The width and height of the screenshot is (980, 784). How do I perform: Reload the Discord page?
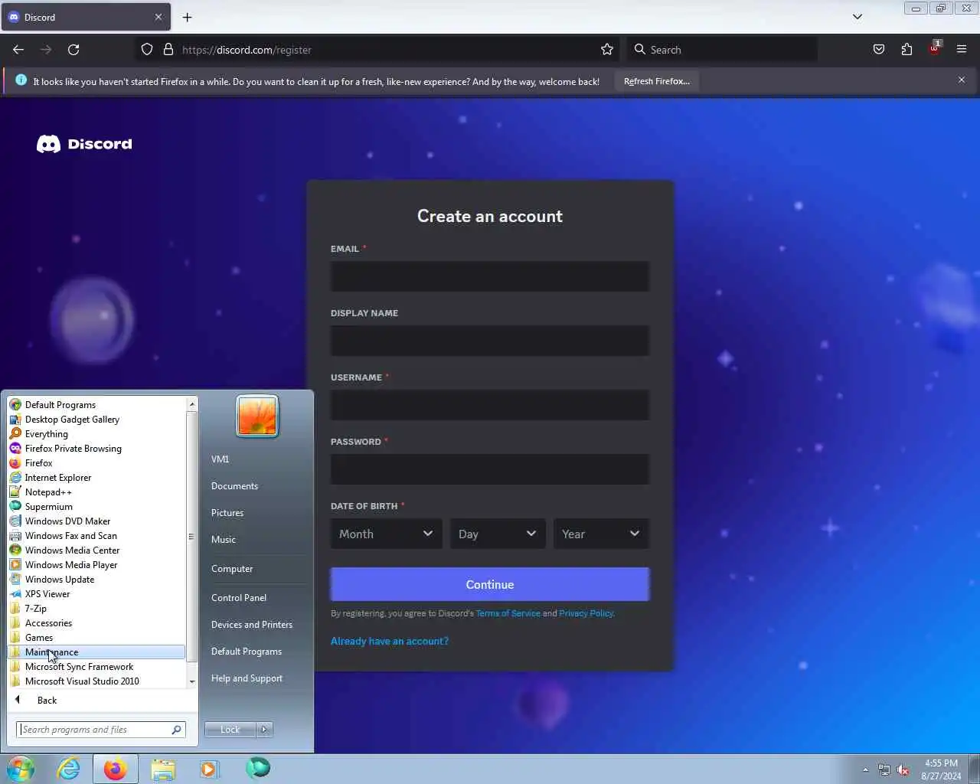click(x=73, y=50)
